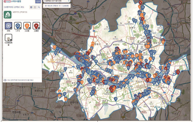Viewport: 193px width, 122px height.
Task: Toggle the 4.보행방해물 obstacle filter
Action: (x=8, y=38)
